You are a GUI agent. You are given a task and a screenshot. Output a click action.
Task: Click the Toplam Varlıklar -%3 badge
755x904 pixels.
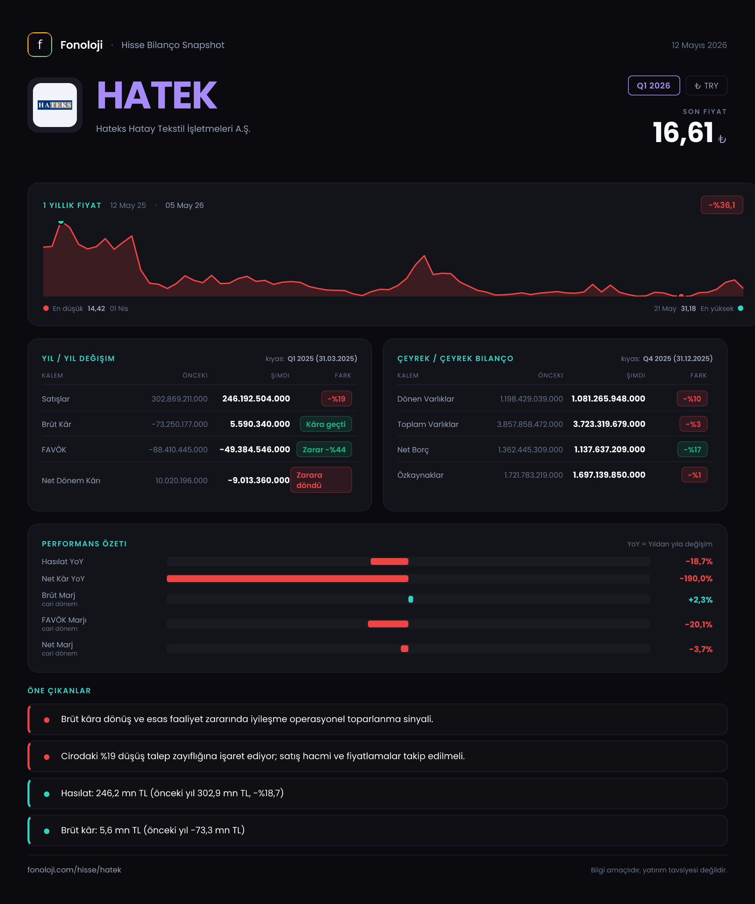click(x=694, y=424)
